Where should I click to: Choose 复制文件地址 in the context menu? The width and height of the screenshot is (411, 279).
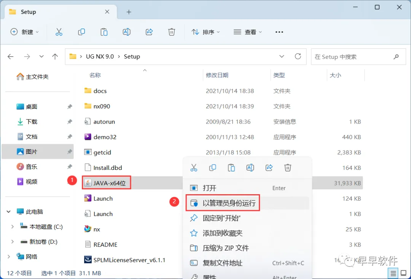coord(247,263)
